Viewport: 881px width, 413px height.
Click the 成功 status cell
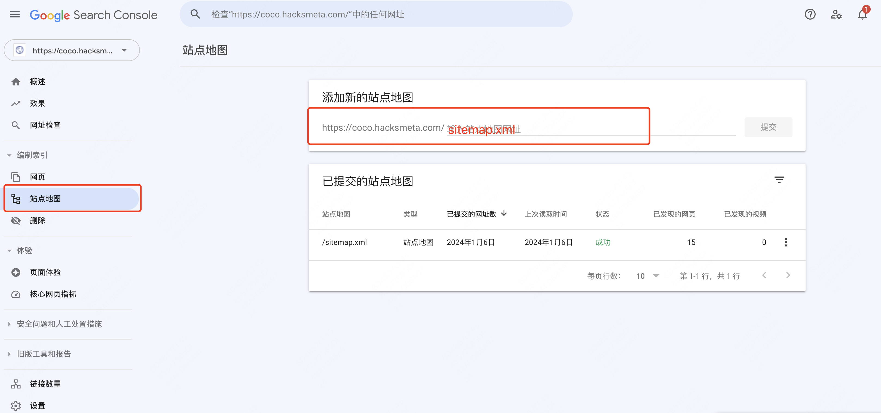(602, 242)
